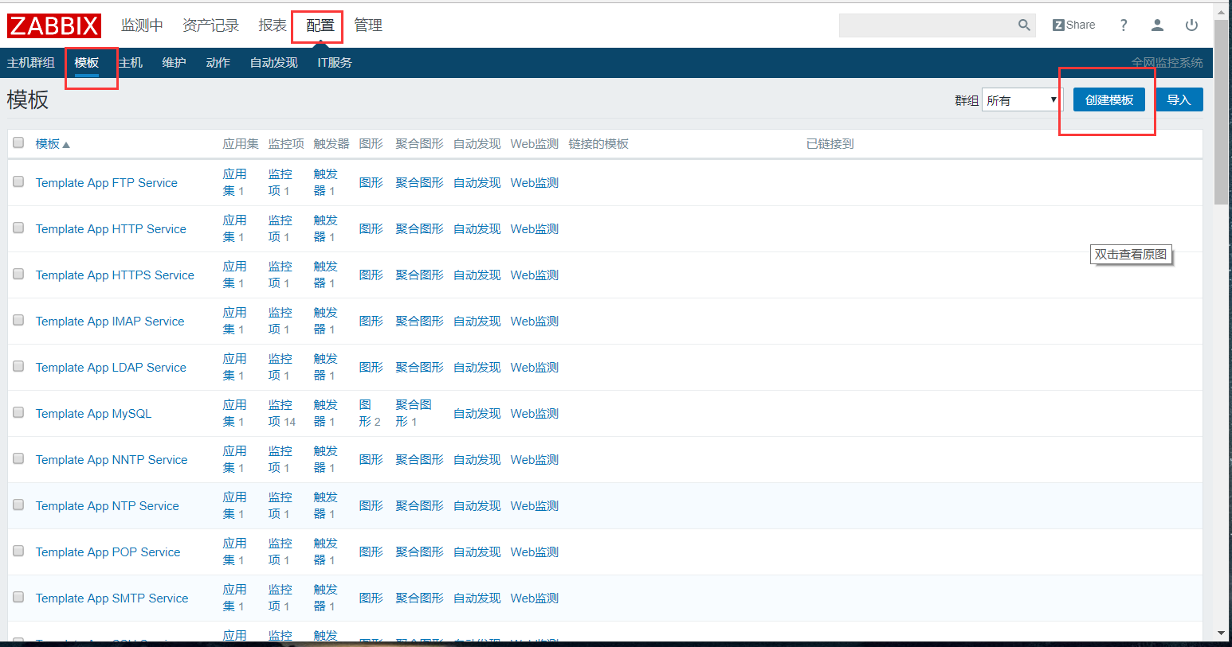Switch to 模板 submenu tab
This screenshot has height=647, width=1232.
[x=87, y=63]
